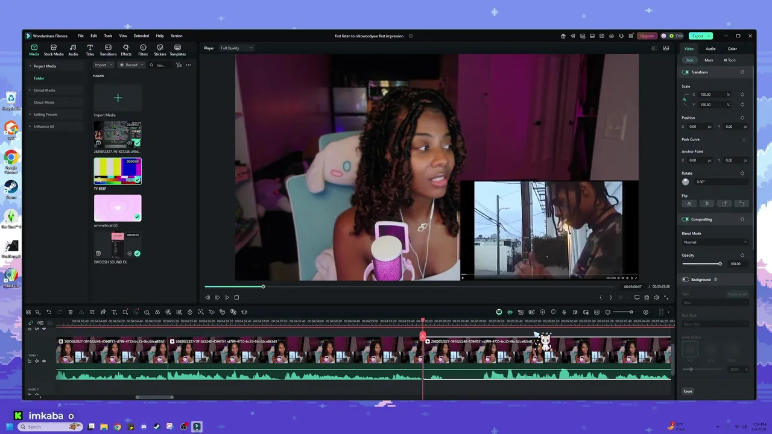This screenshot has height=434, width=772.
Task: Toggle Scale aspect ratio lock
Action: [x=685, y=99]
